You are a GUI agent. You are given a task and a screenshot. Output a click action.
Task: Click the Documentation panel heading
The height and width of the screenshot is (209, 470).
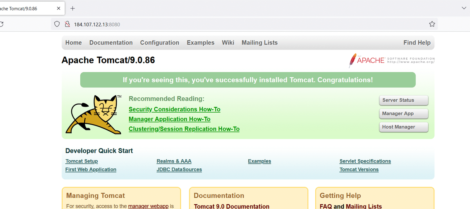click(219, 196)
